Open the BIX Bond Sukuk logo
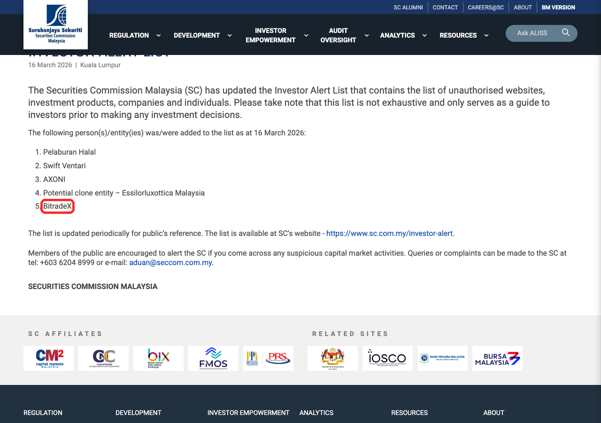This screenshot has width=601, height=423. click(x=158, y=359)
